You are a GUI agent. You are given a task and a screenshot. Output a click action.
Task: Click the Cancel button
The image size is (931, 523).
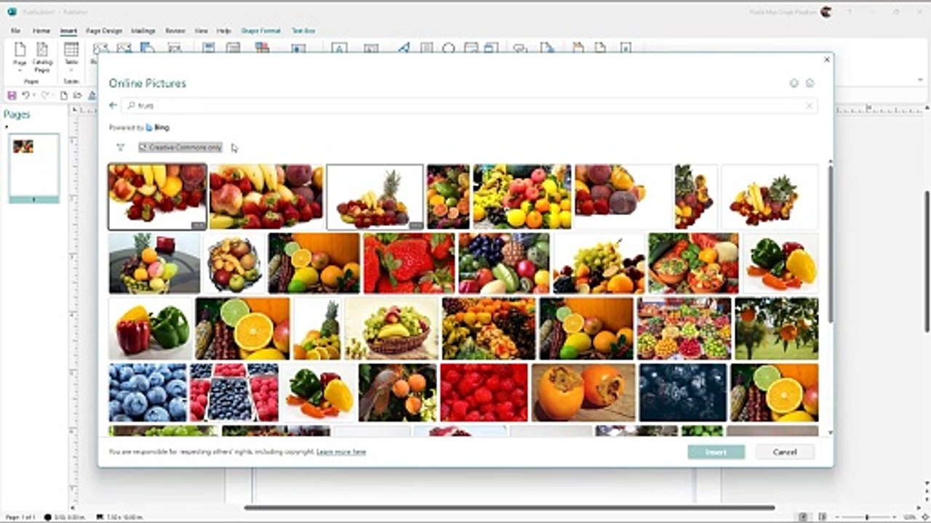point(785,452)
